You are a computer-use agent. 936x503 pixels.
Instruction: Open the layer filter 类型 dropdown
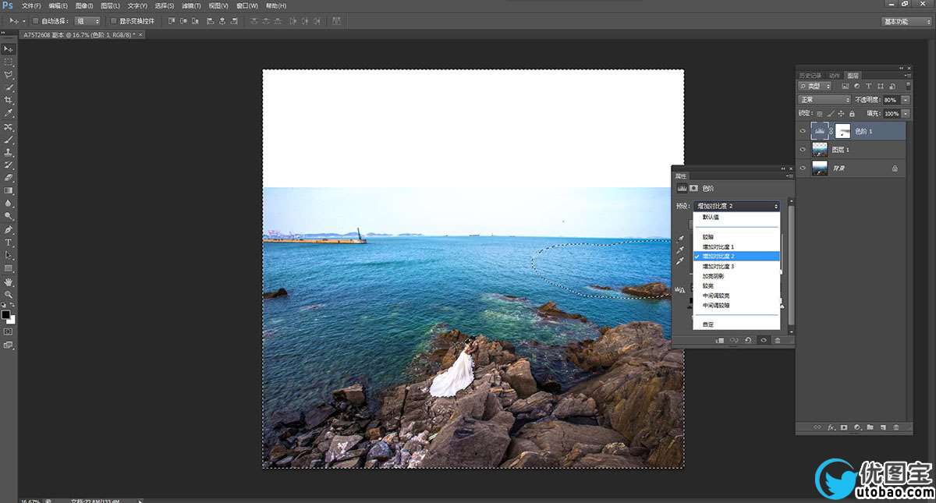click(816, 86)
